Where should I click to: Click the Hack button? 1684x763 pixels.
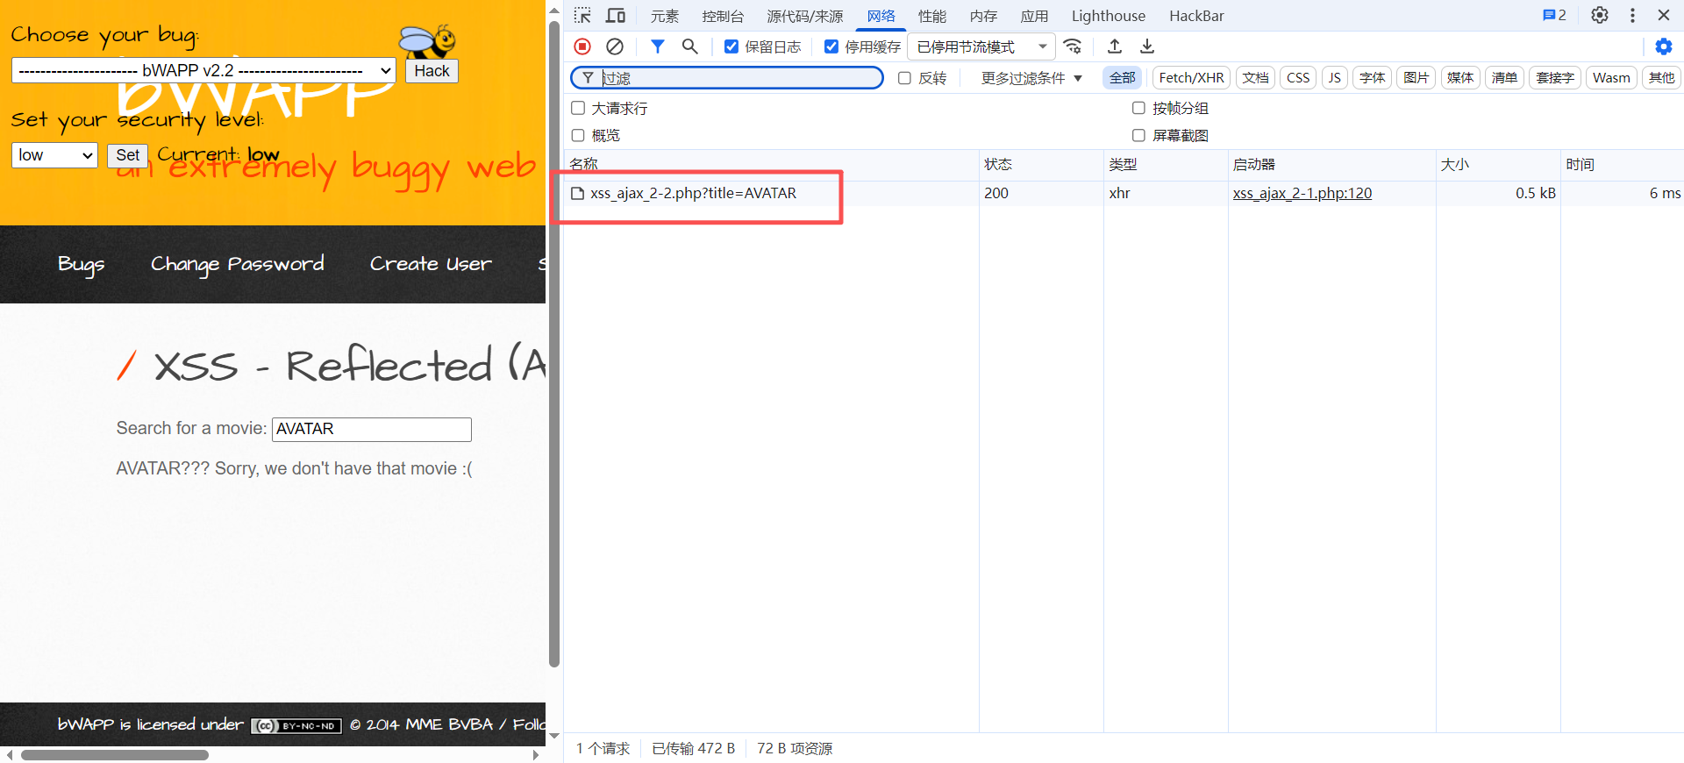(432, 71)
